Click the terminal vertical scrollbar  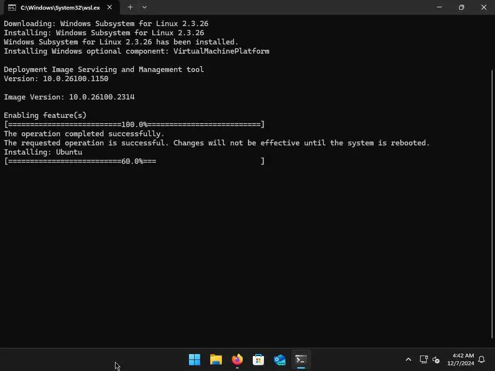click(x=492, y=203)
